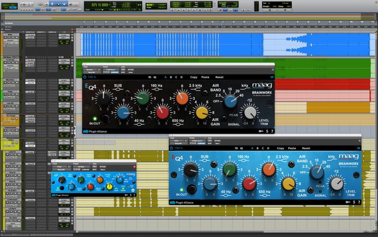Select the Scrubber speaker tool

(71, 4)
